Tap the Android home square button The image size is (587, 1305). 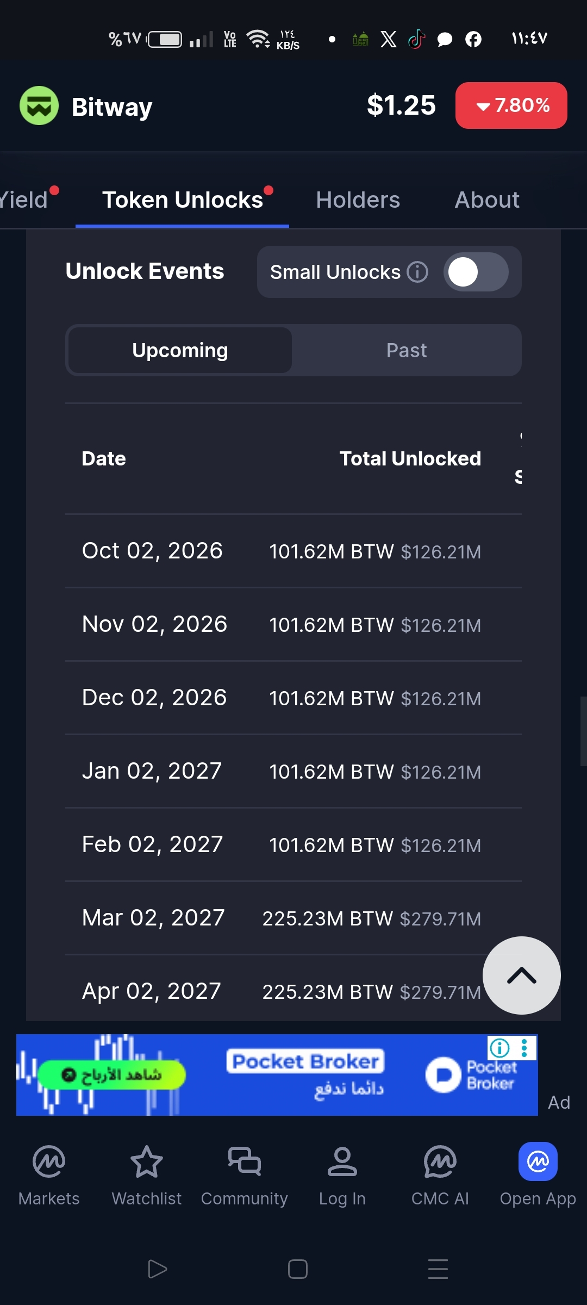pyautogui.click(x=298, y=1269)
